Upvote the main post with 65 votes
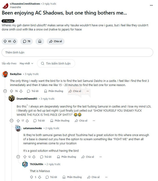The height and width of the screenshot is (181, 158). click(x=5, y=41)
